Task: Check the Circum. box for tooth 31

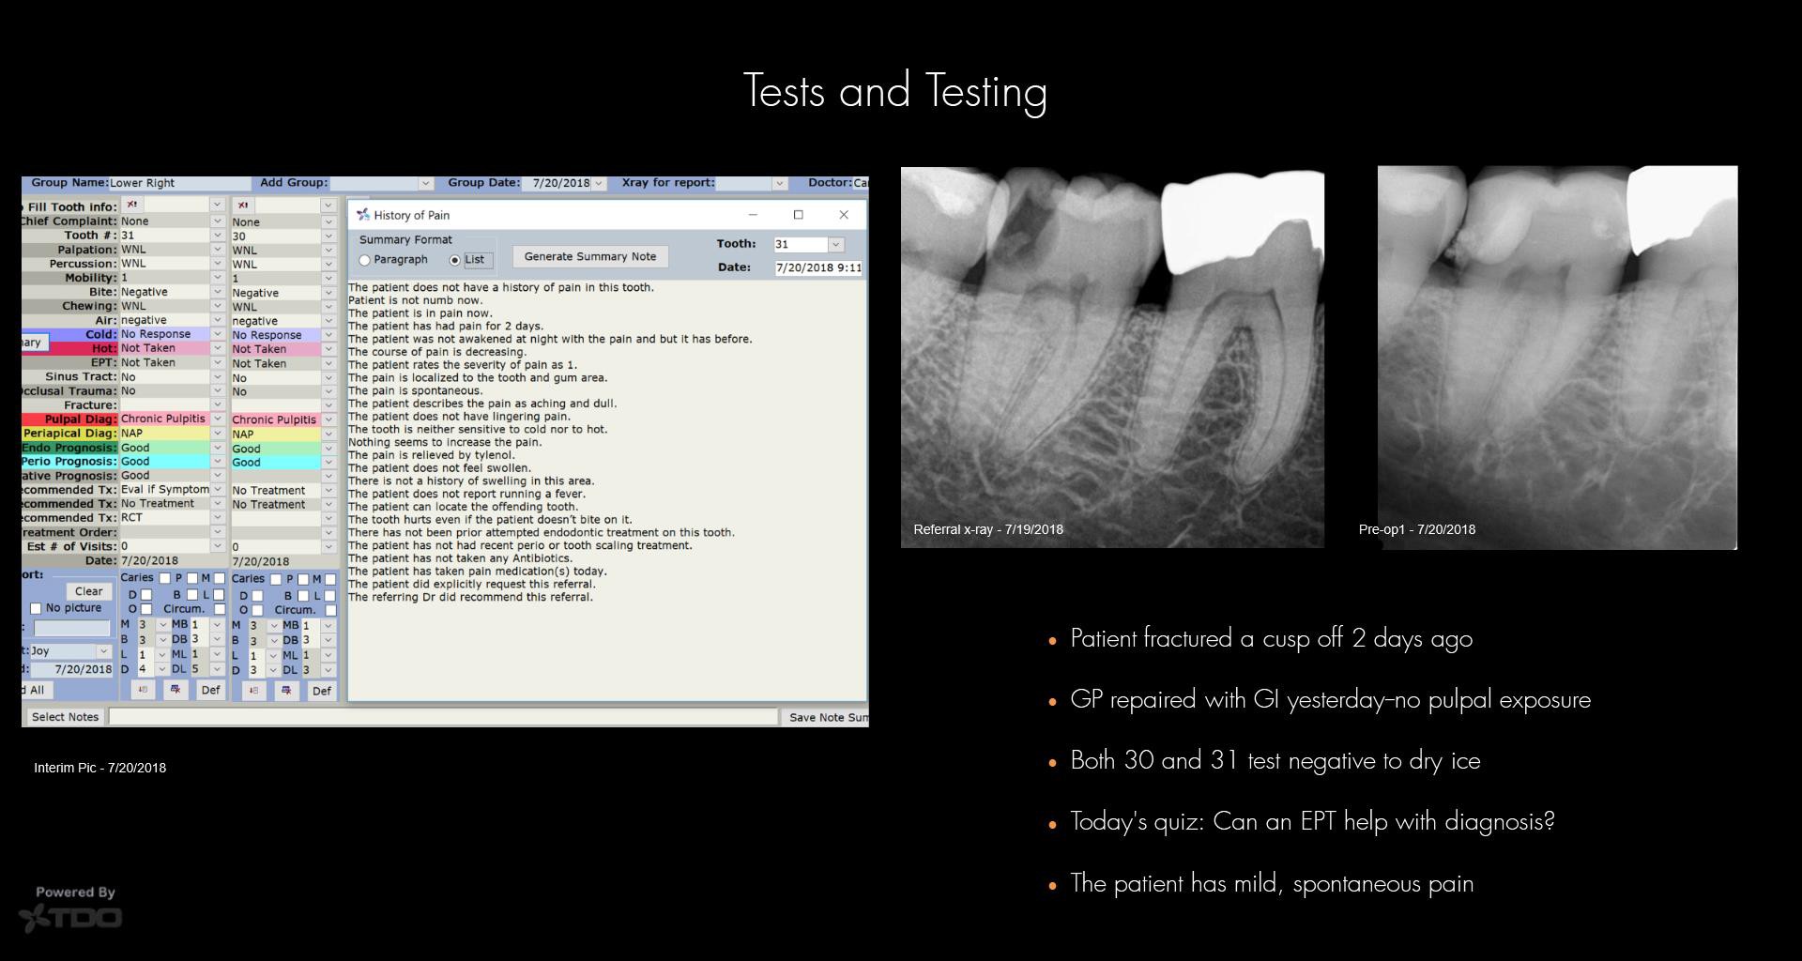Action: [220, 609]
